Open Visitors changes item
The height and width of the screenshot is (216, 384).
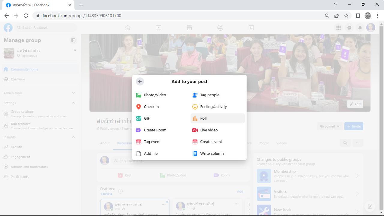click(308, 194)
